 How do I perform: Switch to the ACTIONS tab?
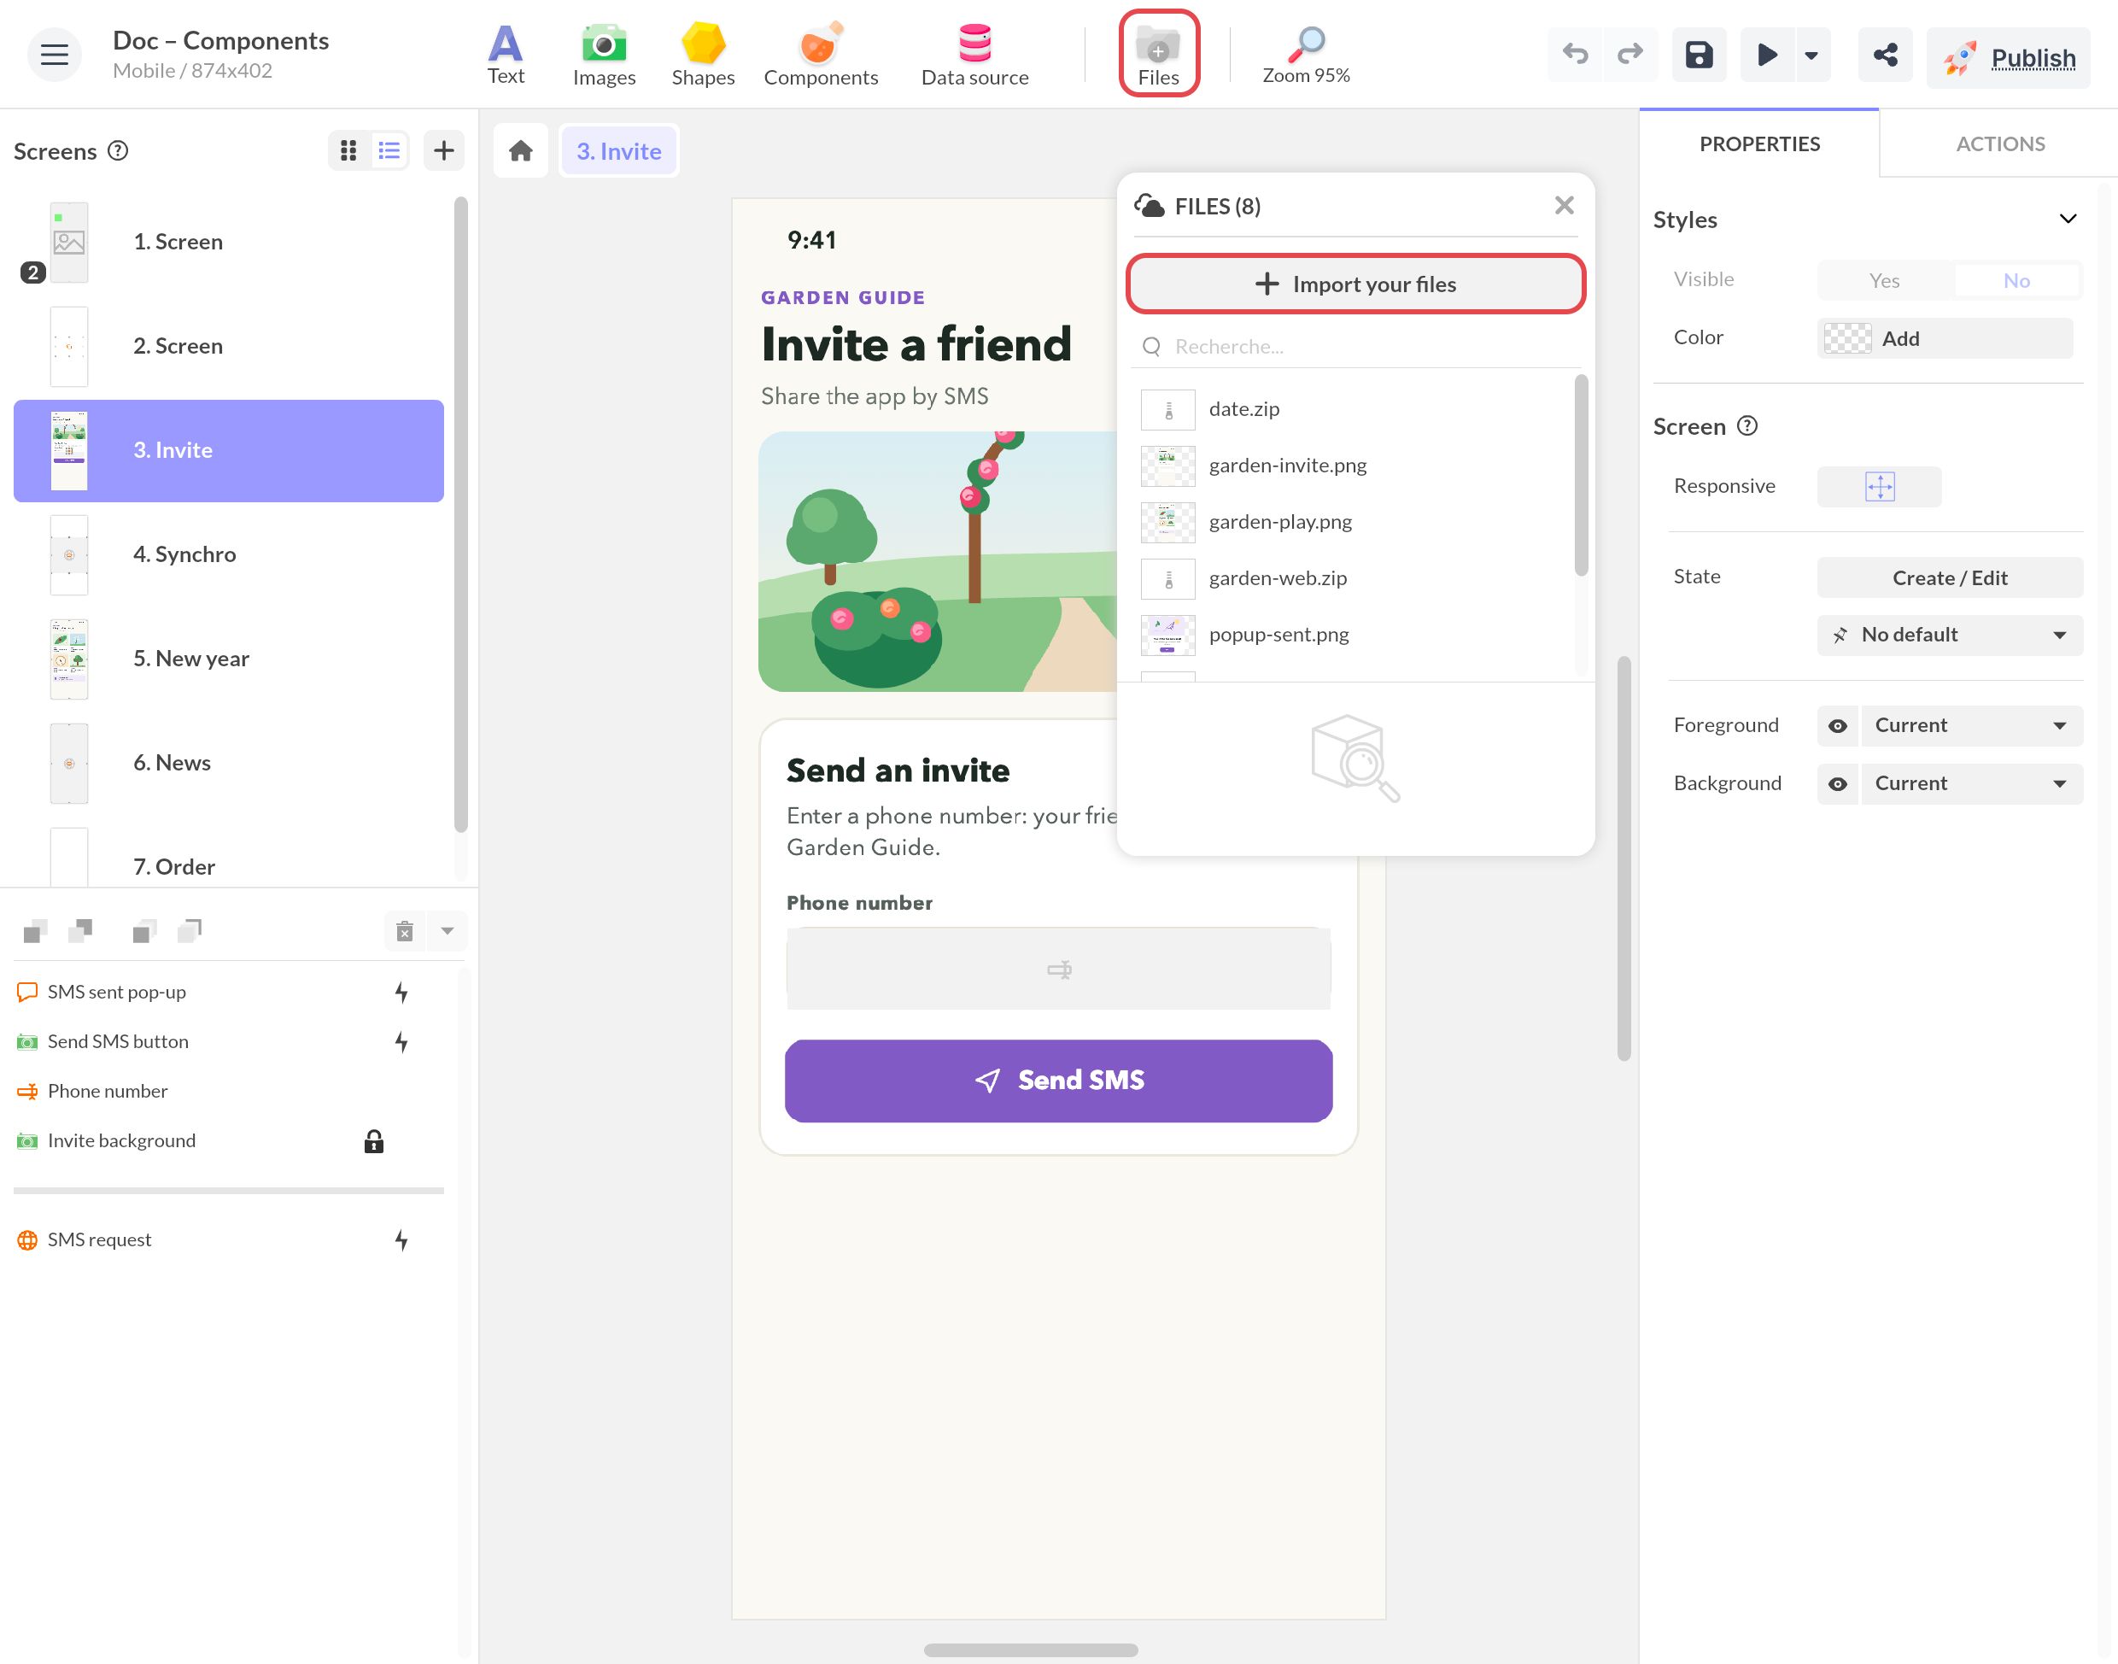coord(2000,144)
